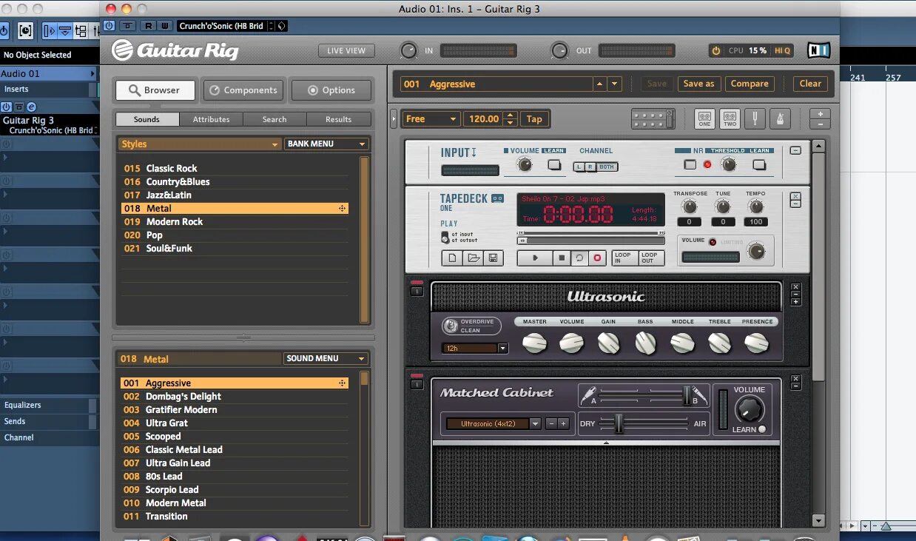The height and width of the screenshot is (541, 916).
Task: Stop the Tapedeck playback
Action: (x=562, y=258)
